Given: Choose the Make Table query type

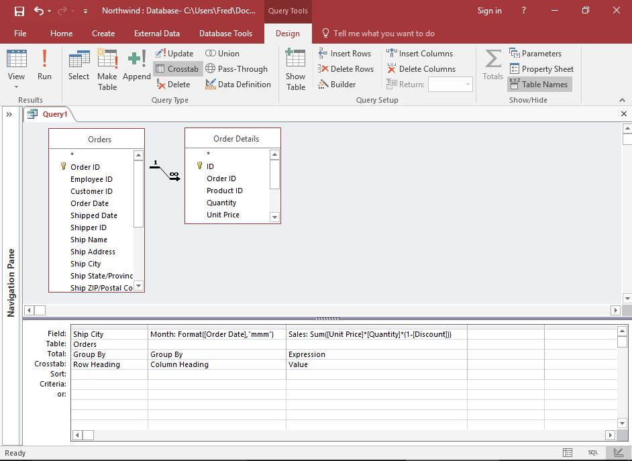Looking at the screenshot, I should [107, 70].
